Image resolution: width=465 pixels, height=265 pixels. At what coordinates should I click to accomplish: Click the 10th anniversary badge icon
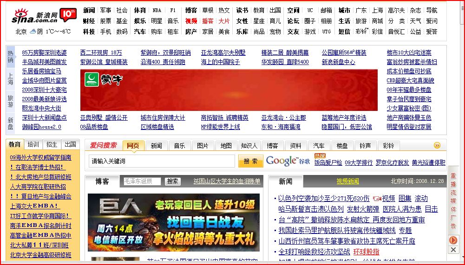tap(68, 14)
